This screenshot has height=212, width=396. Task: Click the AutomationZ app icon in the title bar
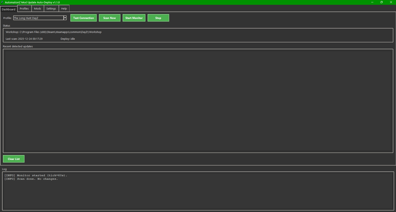2,2
